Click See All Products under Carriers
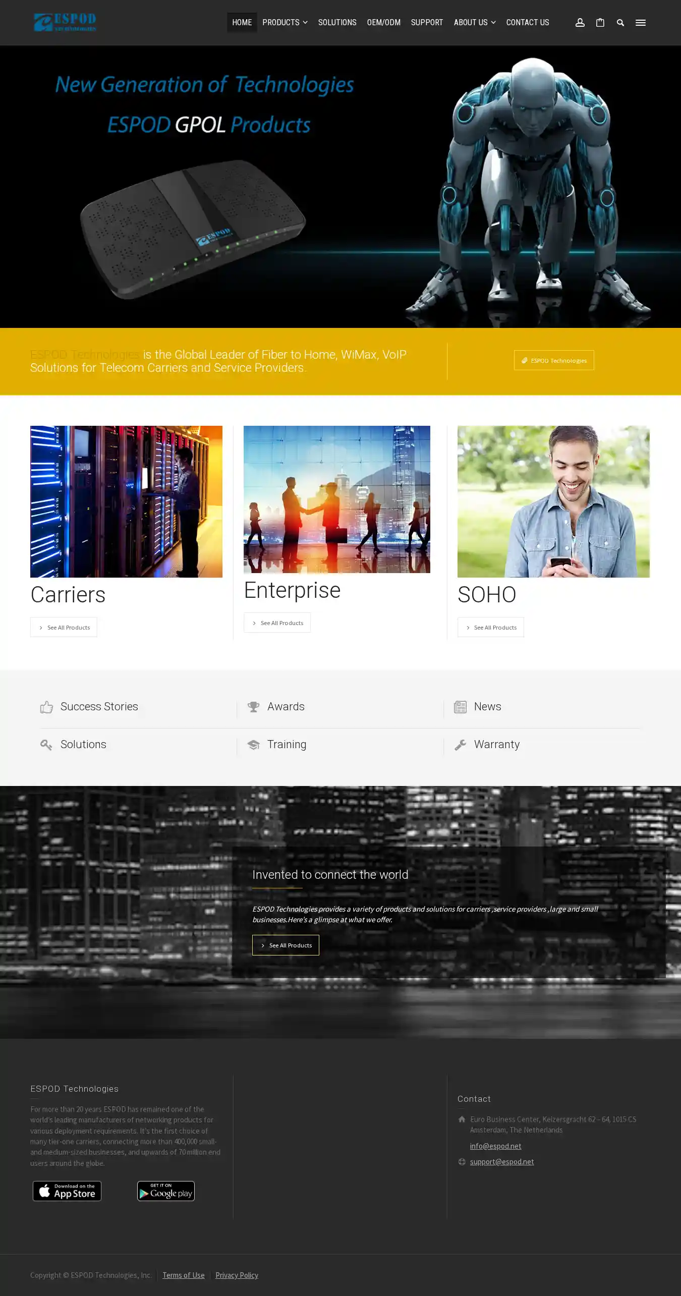The height and width of the screenshot is (1296, 681). click(64, 628)
